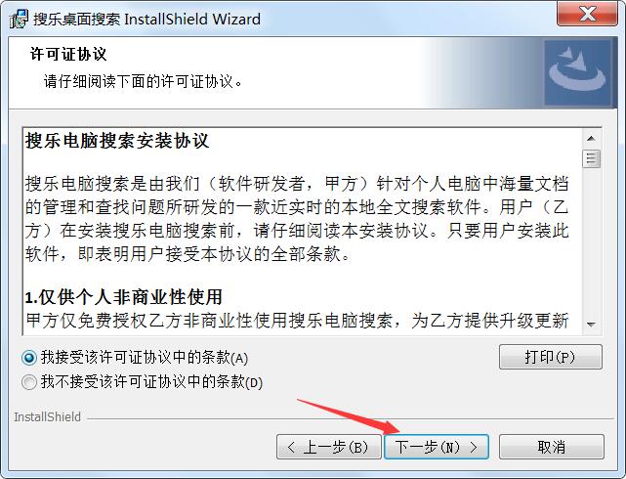Click the 打印(P) button
Image resolution: width=626 pixels, height=479 pixels.
click(x=551, y=357)
